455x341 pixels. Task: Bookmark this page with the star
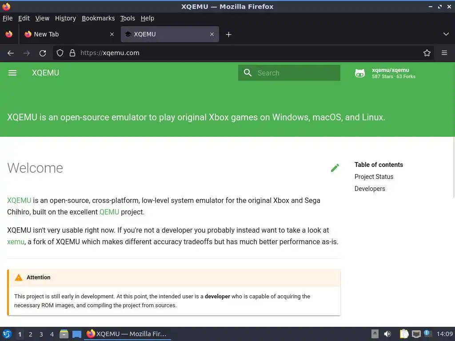[427, 53]
